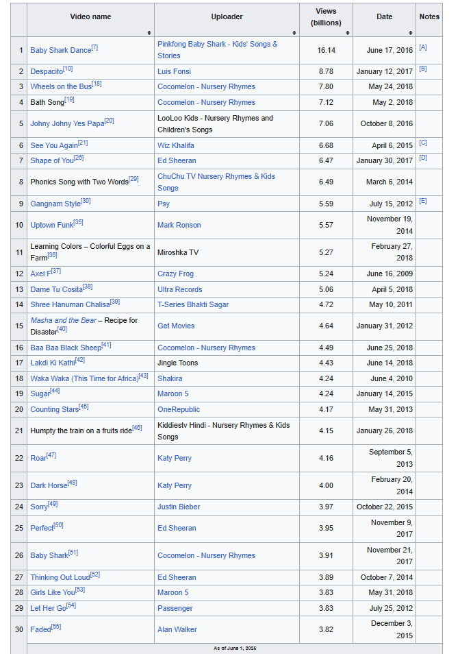460x654 pixels.
Task: Open Pinkfong Baby Shark uploader link
Action: pos(217,50)
